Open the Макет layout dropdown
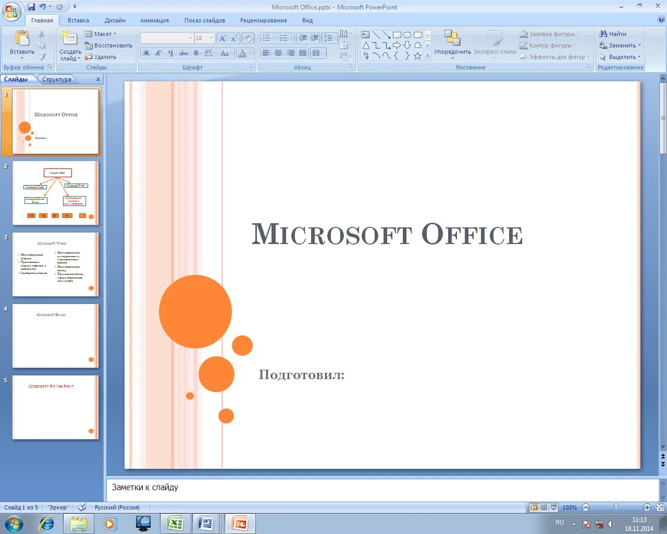This screenshot has height=534, width=667. [101, 34]
